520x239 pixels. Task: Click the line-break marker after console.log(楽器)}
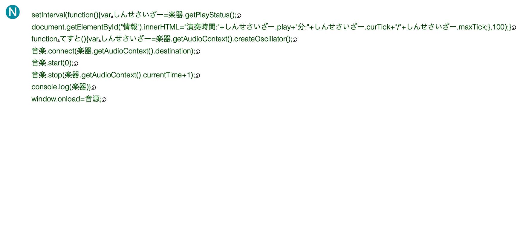(x=94, y=87)
